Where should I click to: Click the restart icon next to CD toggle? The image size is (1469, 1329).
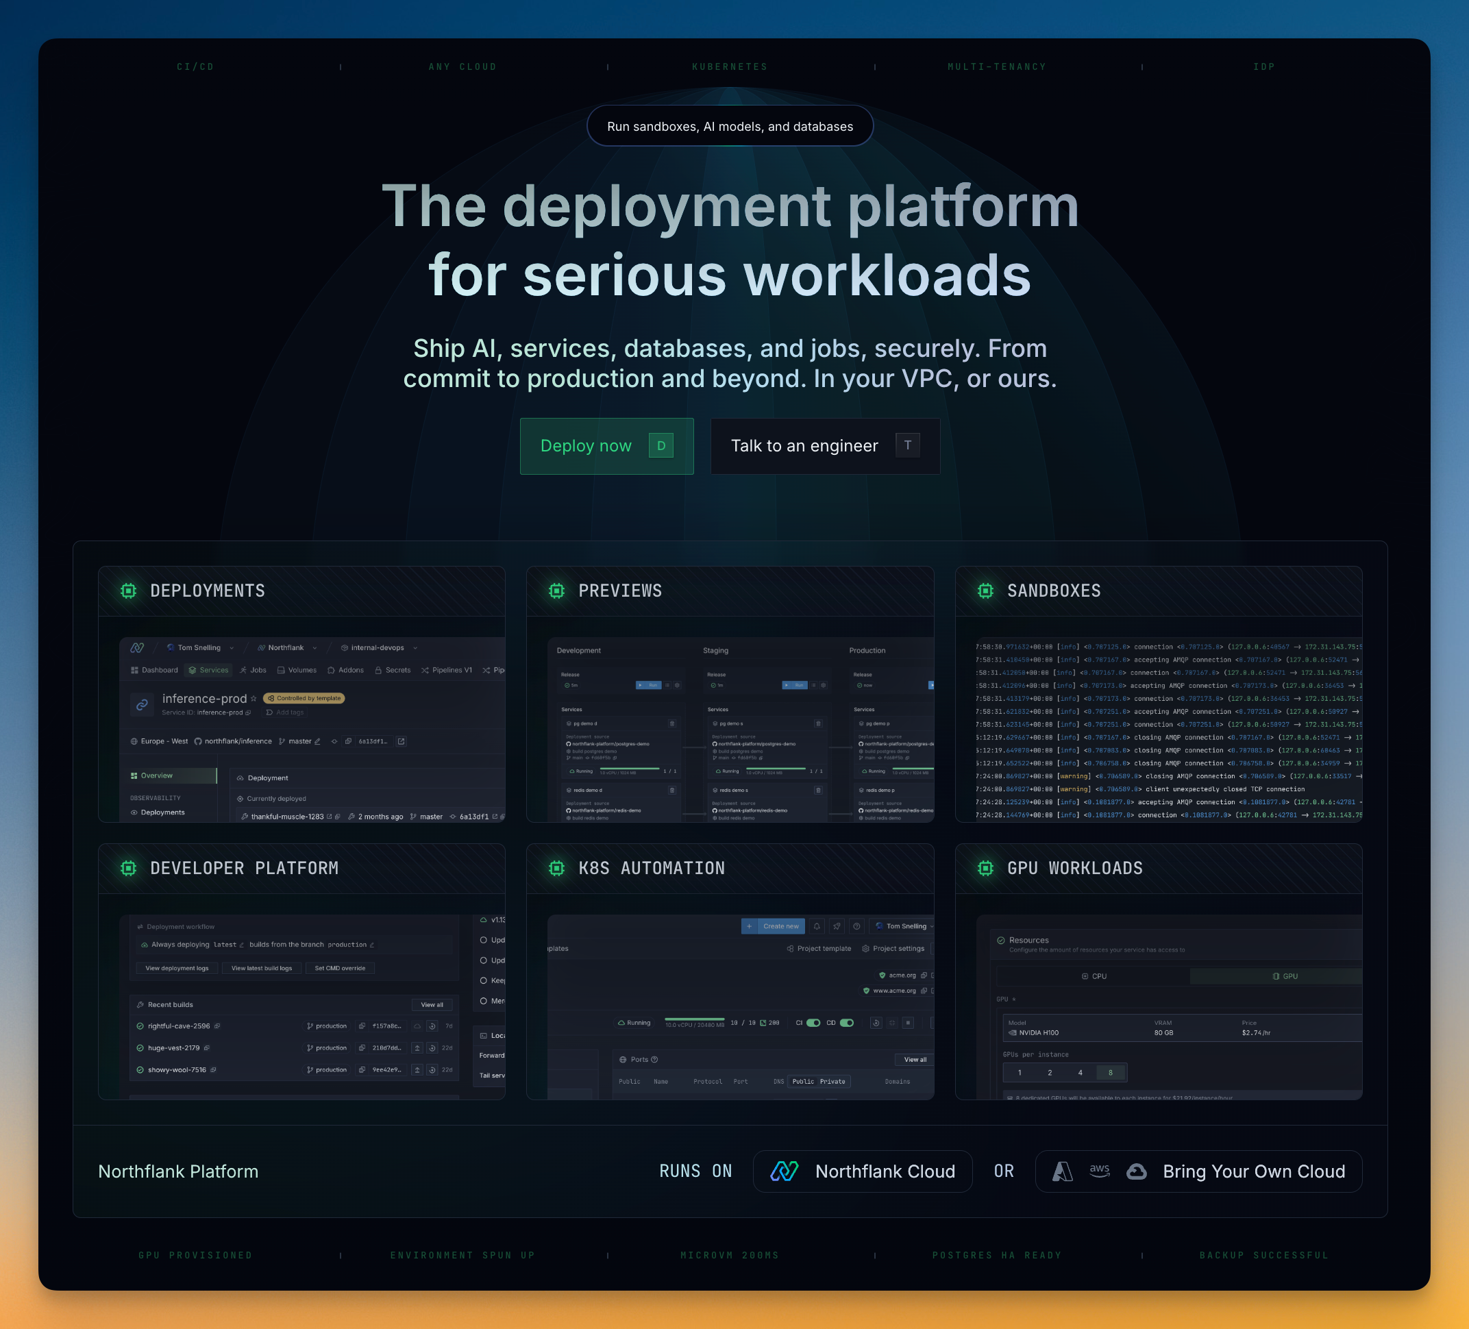point(876,1022)
